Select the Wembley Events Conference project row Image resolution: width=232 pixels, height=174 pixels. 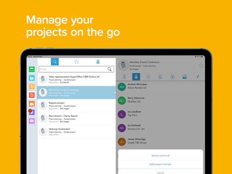point(76,92)
